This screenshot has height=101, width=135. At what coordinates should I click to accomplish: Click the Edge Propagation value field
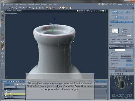pyautogui.click(x=129, y=36)
